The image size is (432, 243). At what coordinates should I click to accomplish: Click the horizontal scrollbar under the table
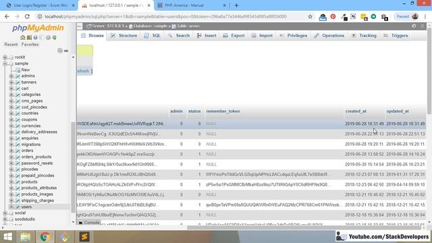point(304,228)
